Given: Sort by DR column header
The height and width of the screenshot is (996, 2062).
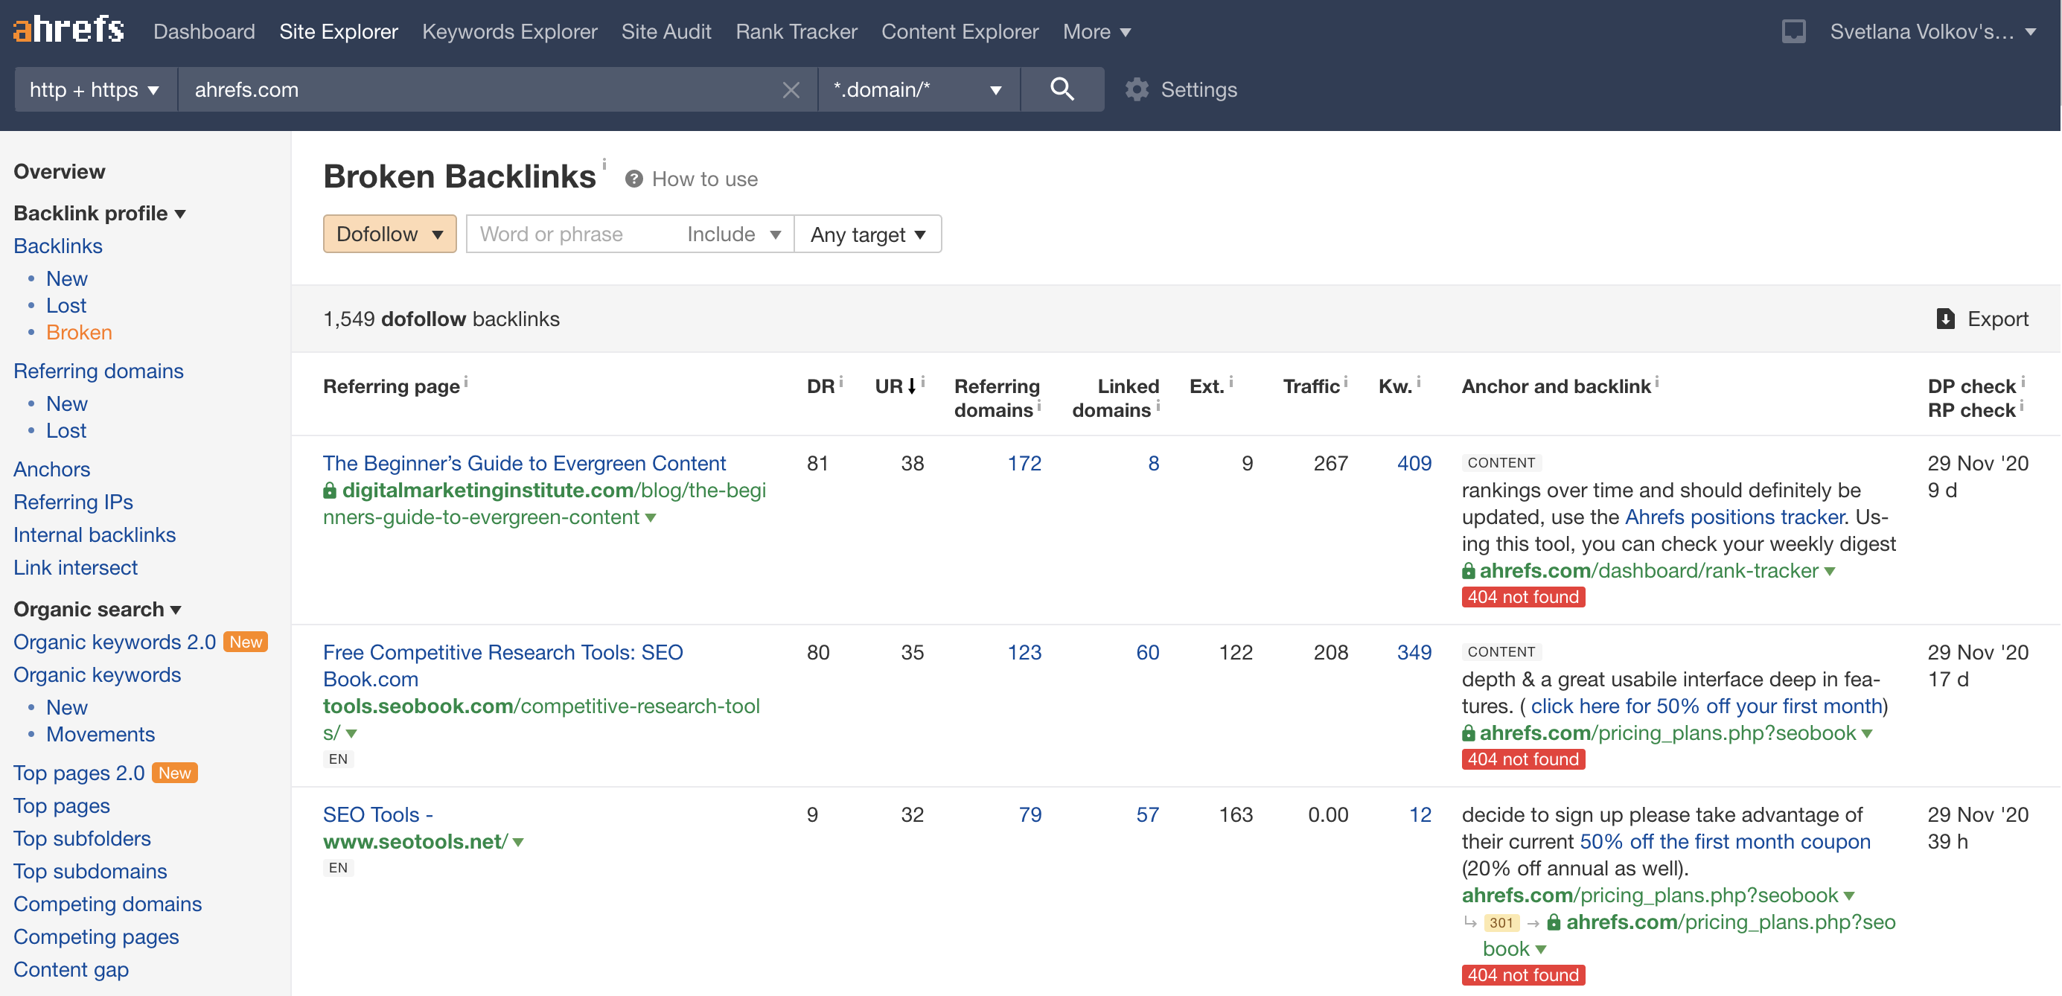Looking at the screenshot, I should 820,386.
